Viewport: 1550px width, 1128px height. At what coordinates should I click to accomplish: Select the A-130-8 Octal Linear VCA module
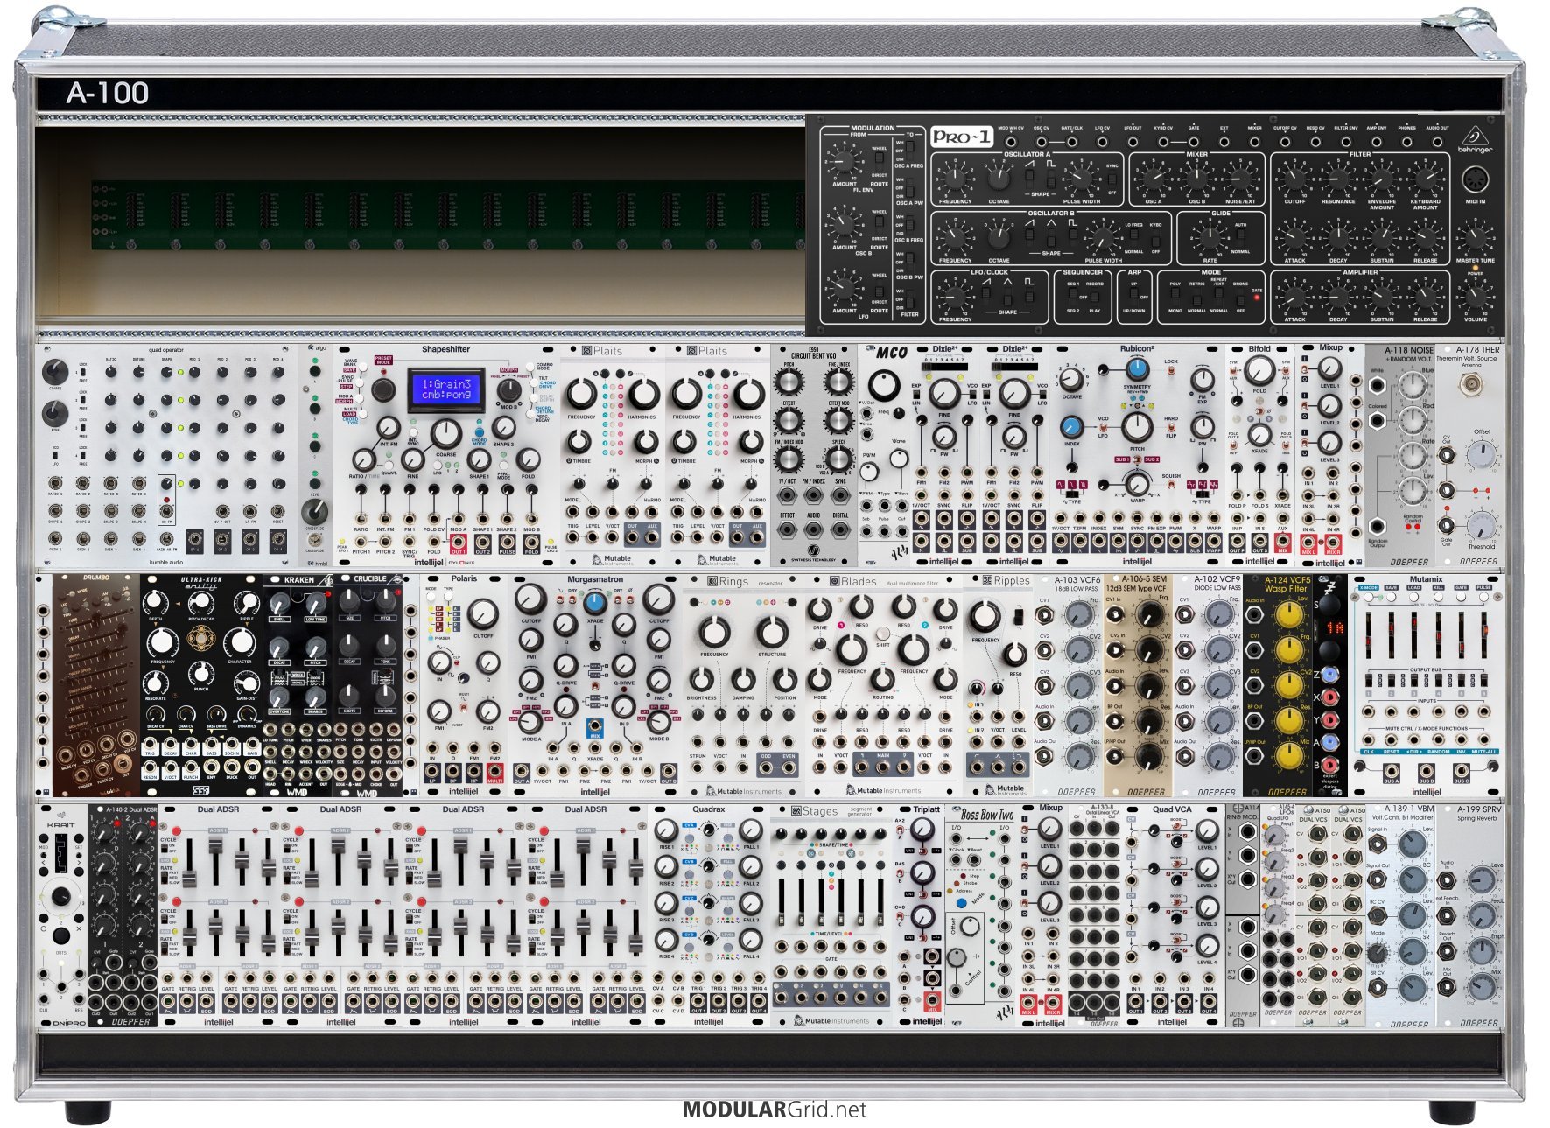tap(1094, 915)
